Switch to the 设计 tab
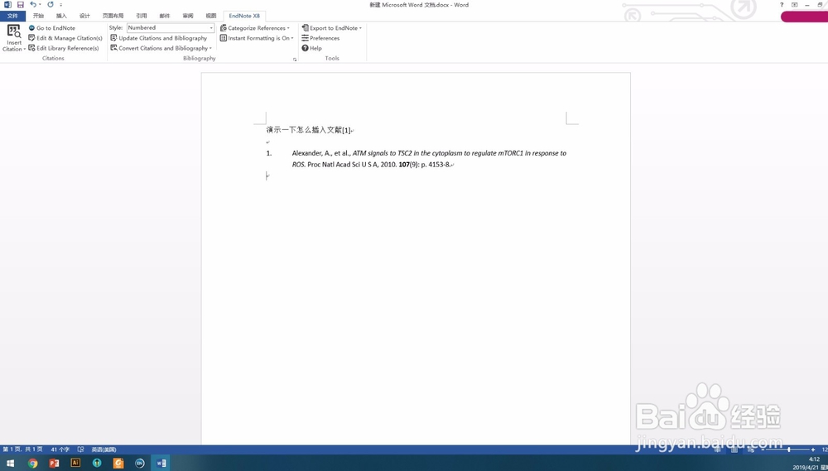The height and width of the screenshot is (471, 828). 84,16
